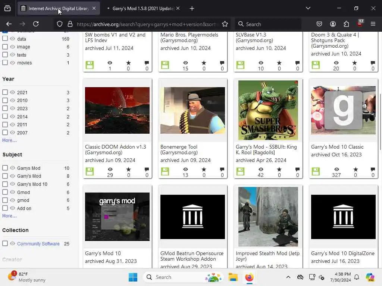Open Garry's Mod 10 Classic title link
Viewport: 382px width, 286px height.
337,147
